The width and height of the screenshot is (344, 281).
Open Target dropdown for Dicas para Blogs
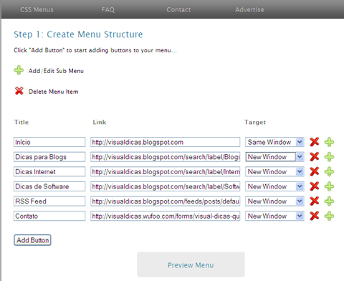(x=274, y=157)
